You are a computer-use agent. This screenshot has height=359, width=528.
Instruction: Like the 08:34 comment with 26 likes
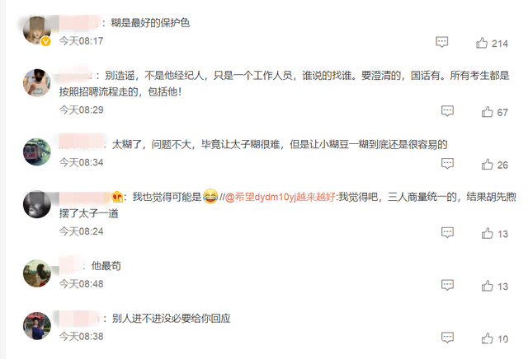tap(488, 165)
